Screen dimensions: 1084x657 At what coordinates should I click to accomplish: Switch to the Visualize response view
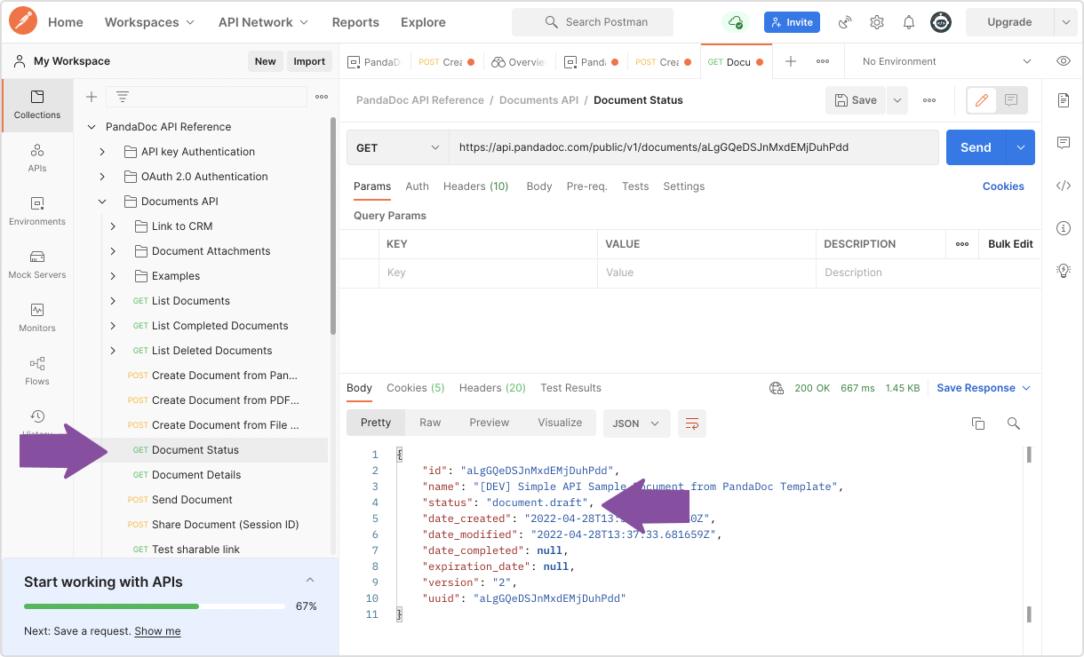560,423
